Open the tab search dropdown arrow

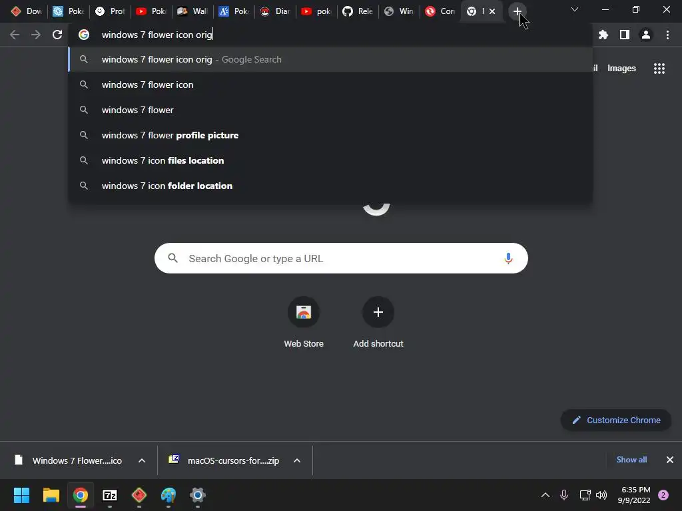pyautogui.click(x=575, y=9)
